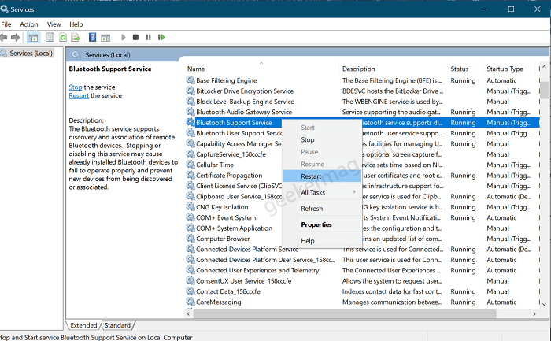Choose Refresh from the context menu
The image size is (551, 341).
point(321,209)
